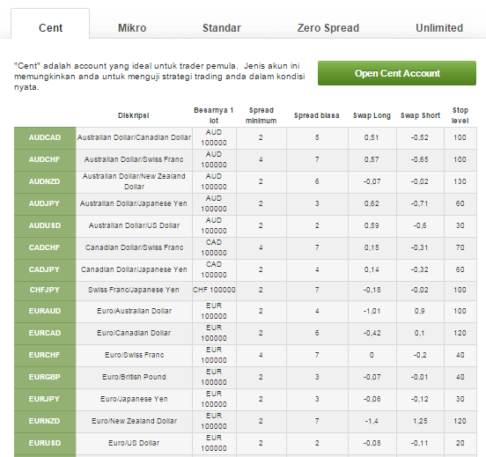Click the Australian Dollar/Swiss Franc description
The width and height of the screenshot is (486, 457).
(134, 159)
